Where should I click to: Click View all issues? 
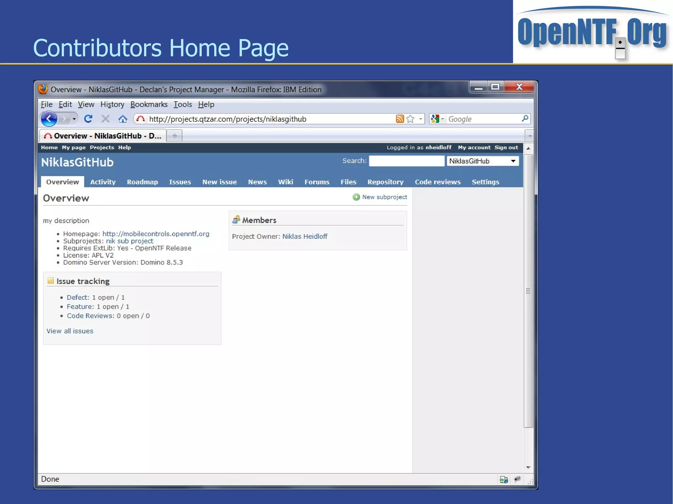click(x=70, y=331)
